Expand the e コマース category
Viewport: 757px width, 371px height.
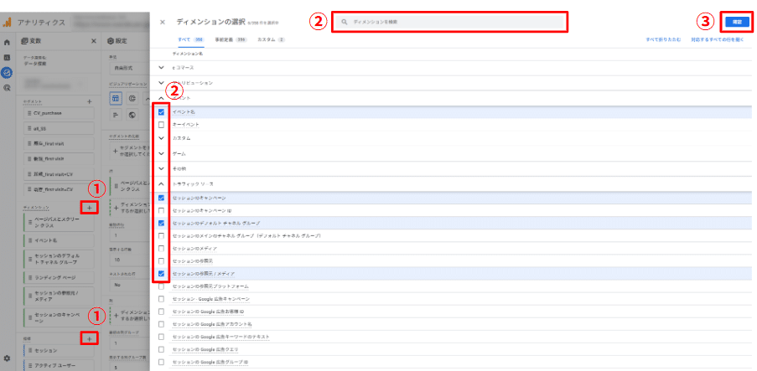tap(161, 66)
